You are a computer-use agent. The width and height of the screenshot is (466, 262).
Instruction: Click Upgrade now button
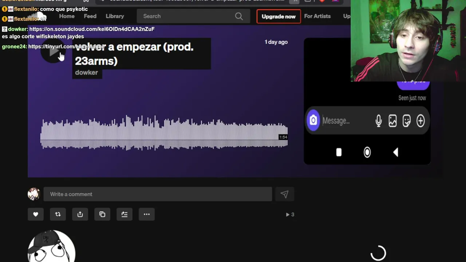tap(279, 16)
